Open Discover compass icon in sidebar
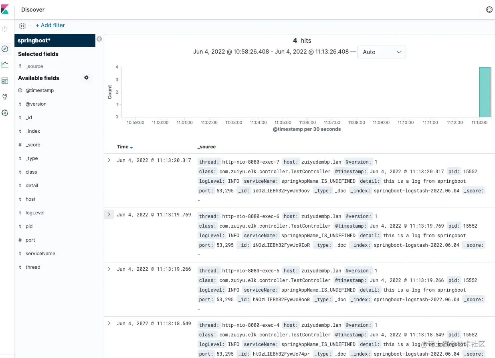The width and height of the screenshot is (495, 358). pos(5,49)
